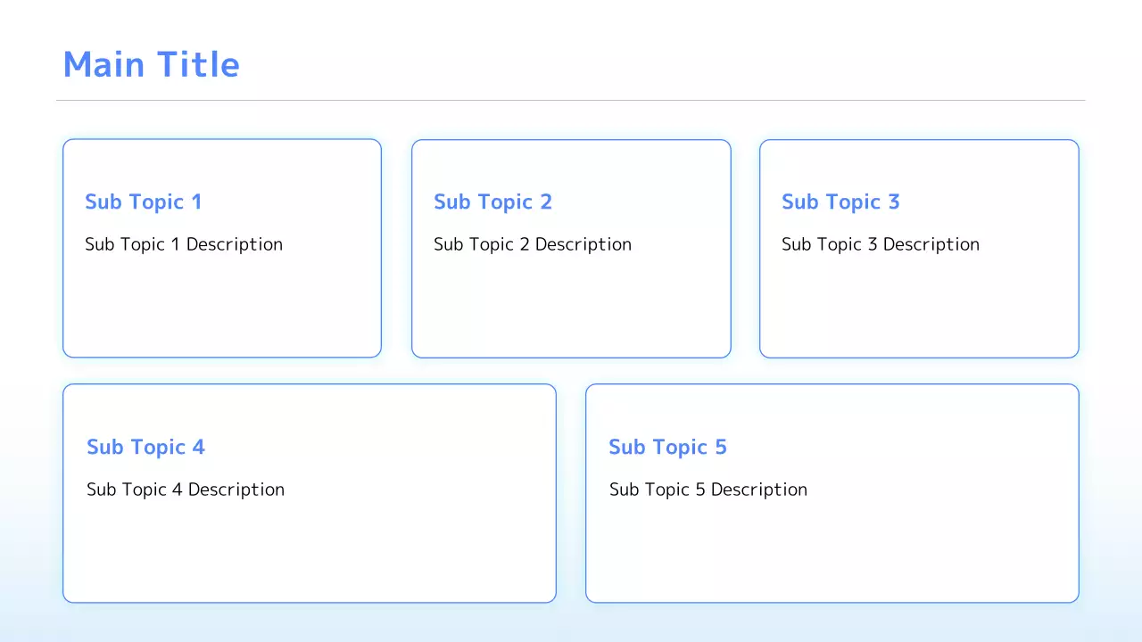This screenshot has height=642, width=1142.
Task: Click the Sub Topic 5 heading
Action: pos(667,448)
